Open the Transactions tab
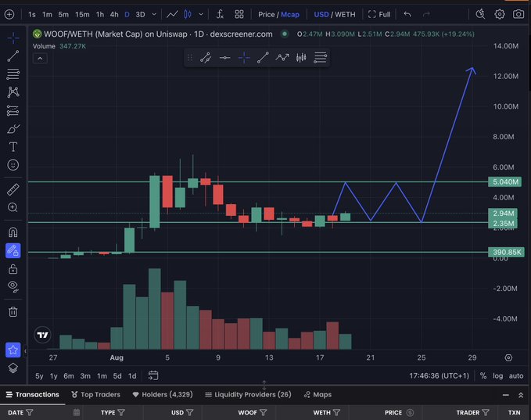 pyautogui.click(x=33, y=395)
